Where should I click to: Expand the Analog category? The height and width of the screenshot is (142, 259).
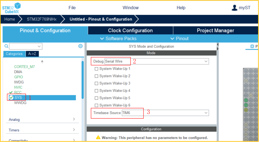click(41, 119)
